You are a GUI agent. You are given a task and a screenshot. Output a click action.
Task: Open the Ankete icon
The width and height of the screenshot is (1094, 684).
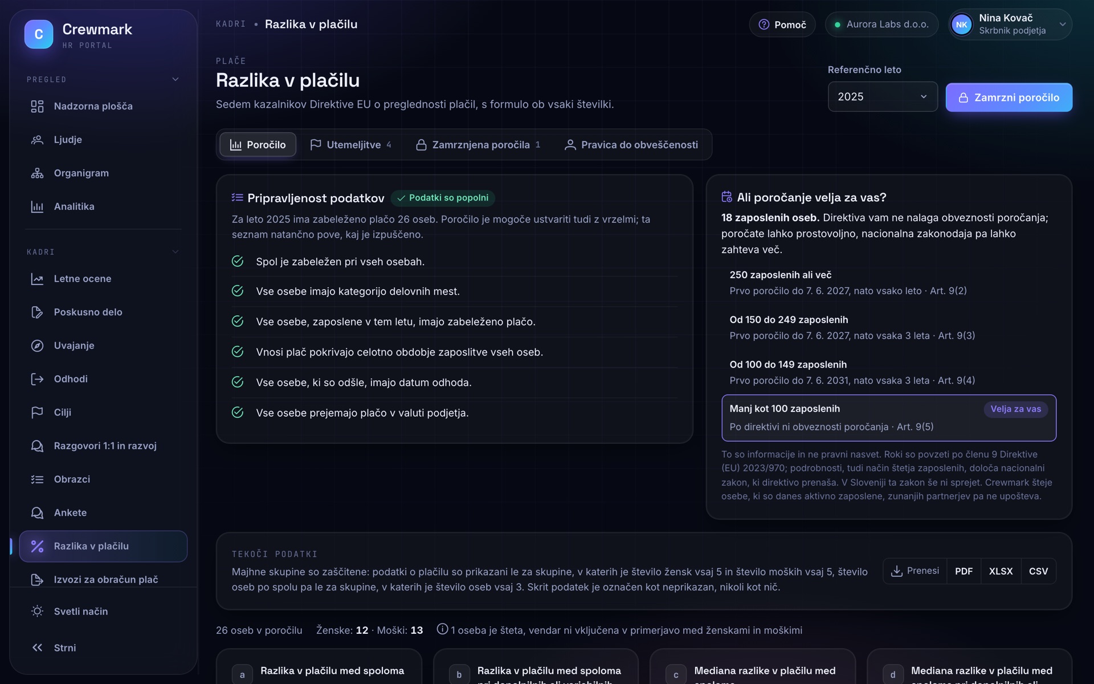click(37, 512)
